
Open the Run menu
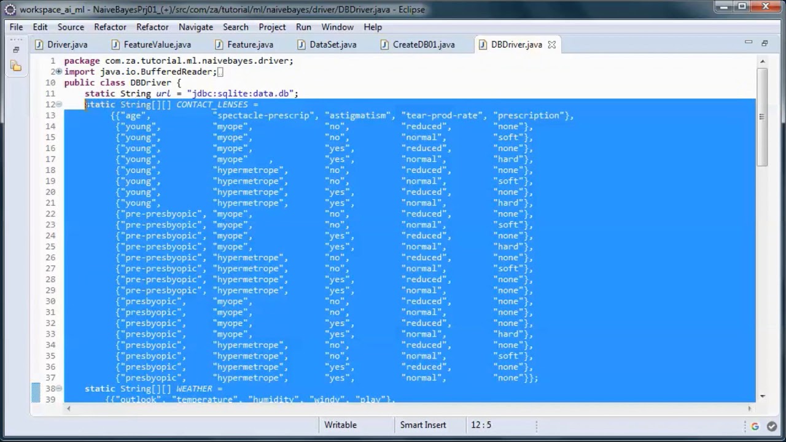pos(303,27)
